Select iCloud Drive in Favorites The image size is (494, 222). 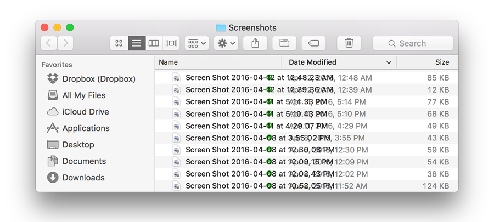coord(86,112)
